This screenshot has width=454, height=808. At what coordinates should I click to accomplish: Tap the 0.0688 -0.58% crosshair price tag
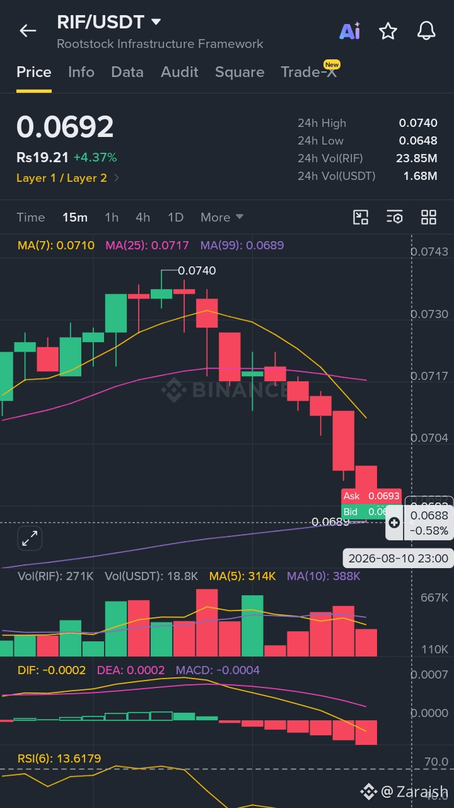429,523
